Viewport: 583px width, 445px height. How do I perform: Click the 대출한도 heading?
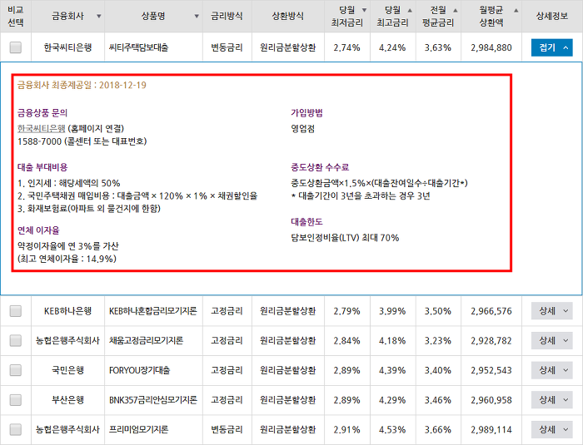pyautogui.click(x=306, y=222)
